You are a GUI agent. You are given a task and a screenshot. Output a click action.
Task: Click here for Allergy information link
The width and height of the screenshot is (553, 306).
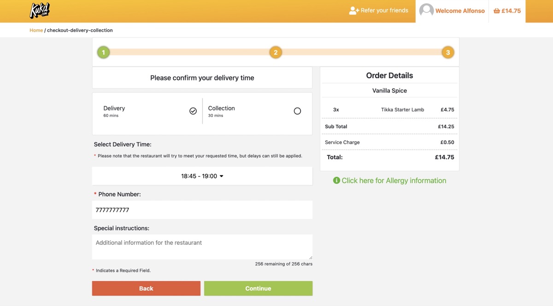pos(394,180)
